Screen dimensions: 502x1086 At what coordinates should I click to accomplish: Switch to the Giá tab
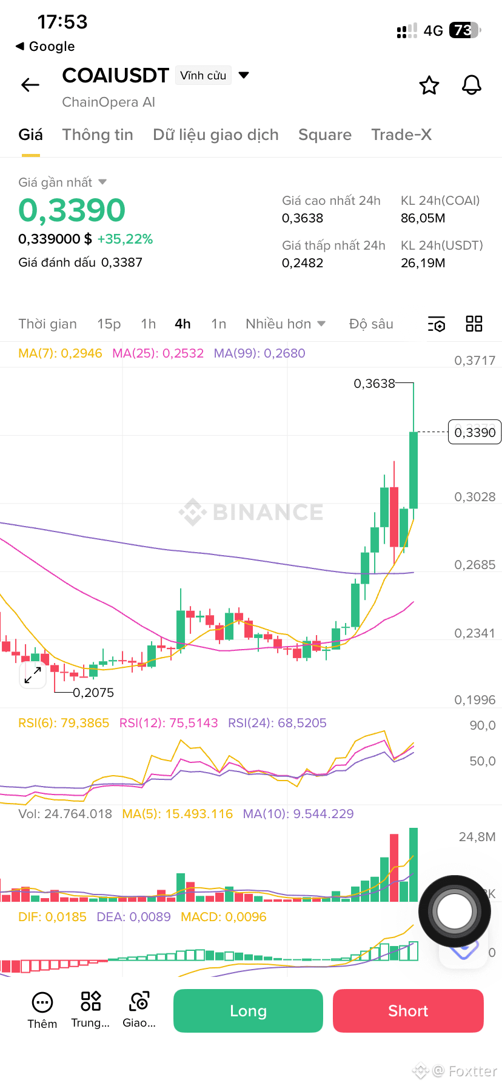click(30, 135)
